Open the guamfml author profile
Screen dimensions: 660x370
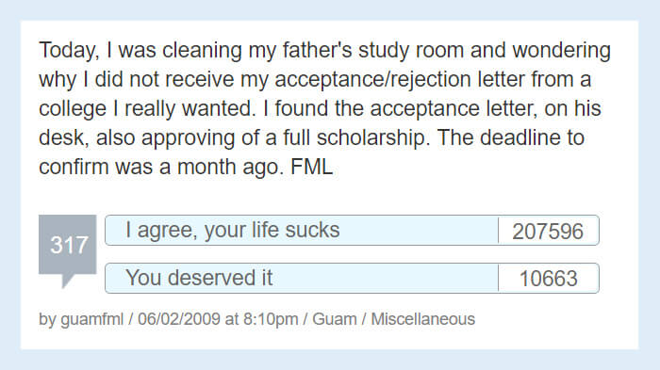91,319
